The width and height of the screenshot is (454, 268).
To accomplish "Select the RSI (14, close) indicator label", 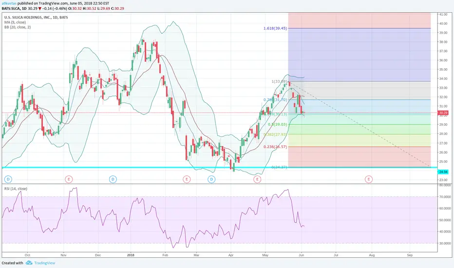I will (16, 189).
